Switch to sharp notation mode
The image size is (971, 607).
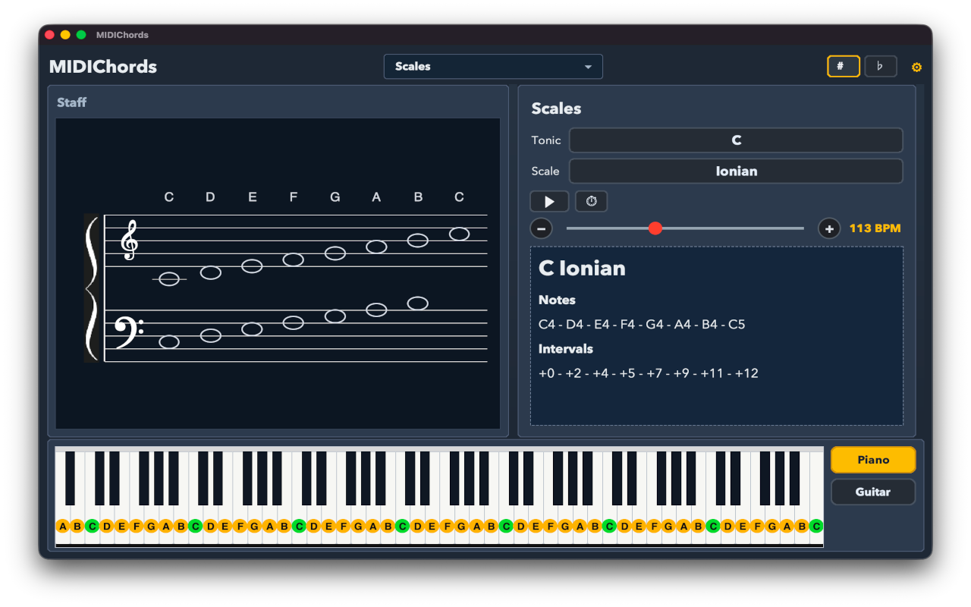pyautogui.click(x=843, y=67)
